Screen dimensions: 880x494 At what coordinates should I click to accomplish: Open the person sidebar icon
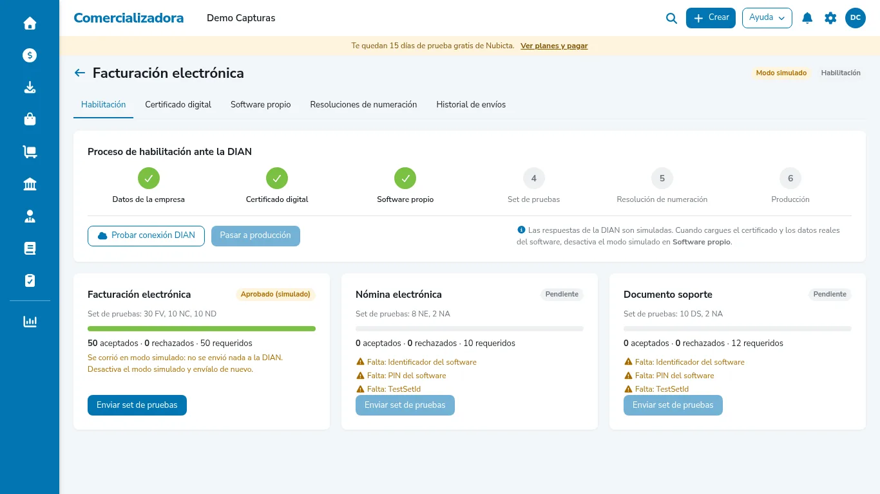tap(30, 216)
